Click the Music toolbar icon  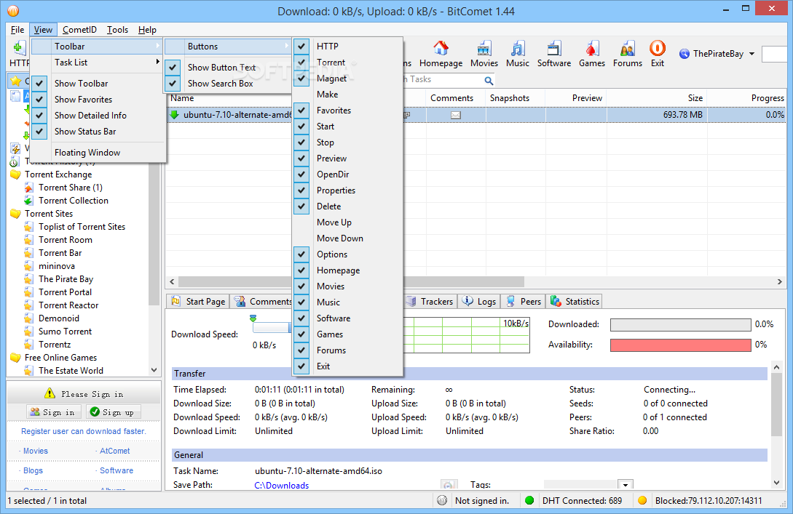pos(517,49)
